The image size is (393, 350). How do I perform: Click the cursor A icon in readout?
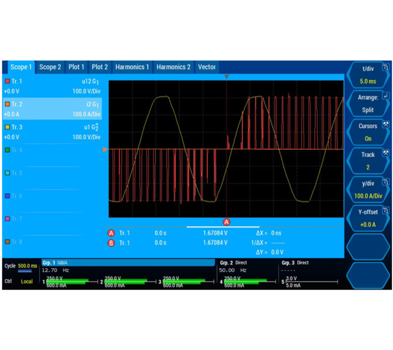point(111,233)
